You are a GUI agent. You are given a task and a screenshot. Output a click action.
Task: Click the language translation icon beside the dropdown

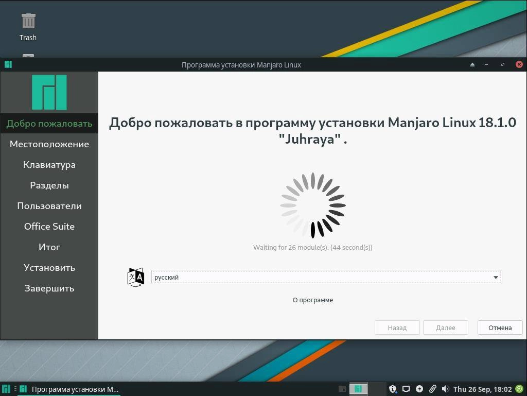pyautogui.click(x=136, y=278)
